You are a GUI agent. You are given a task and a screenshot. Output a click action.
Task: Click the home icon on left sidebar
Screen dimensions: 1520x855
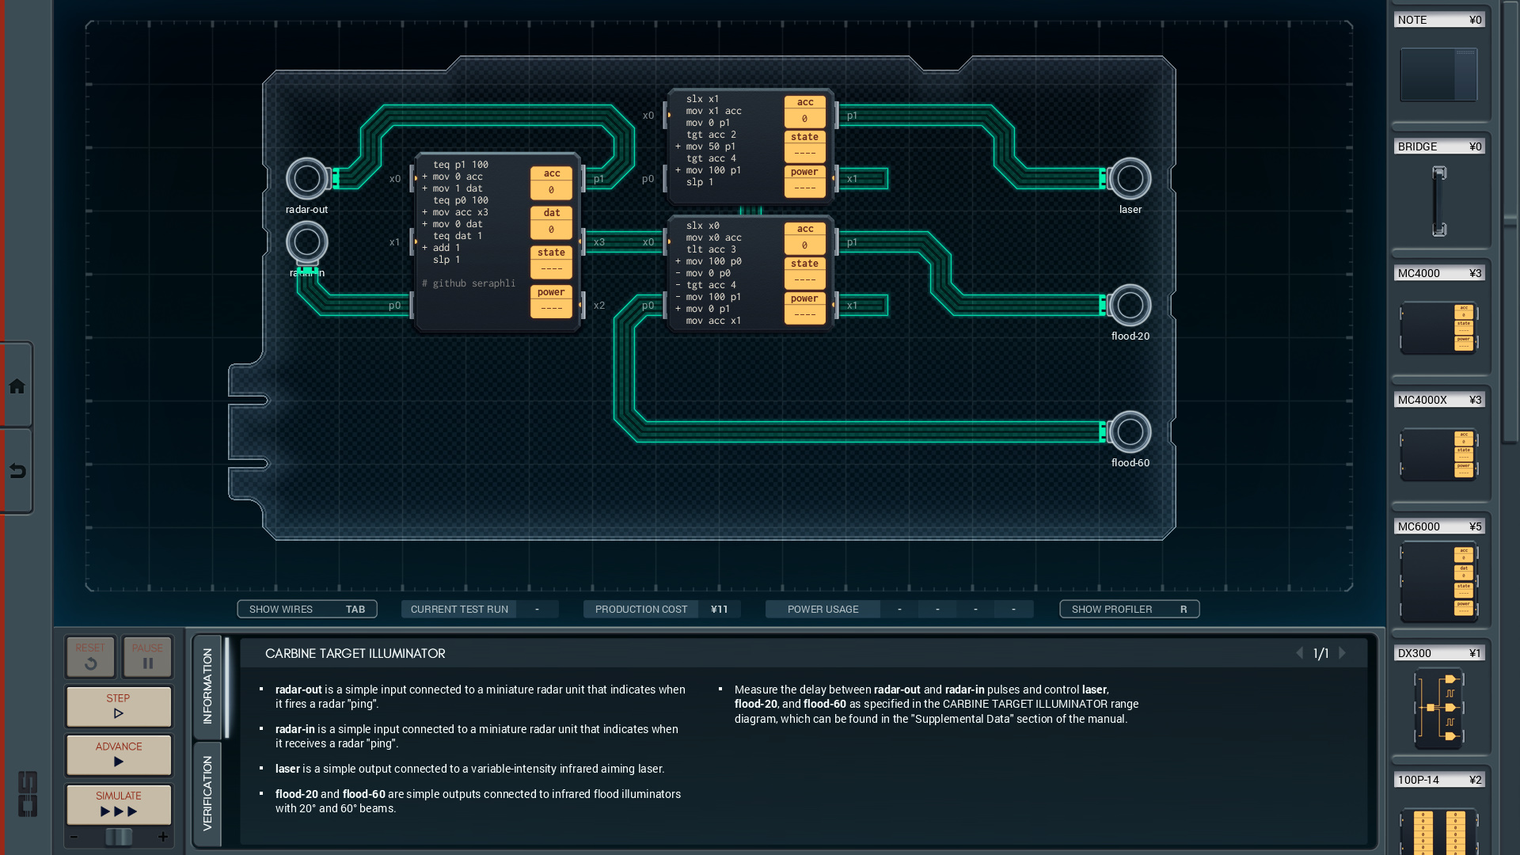(x=17, y=386)
